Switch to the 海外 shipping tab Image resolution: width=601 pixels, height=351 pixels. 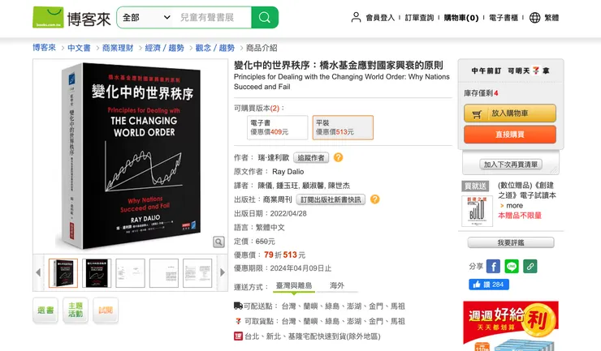(x=336, y=285)
